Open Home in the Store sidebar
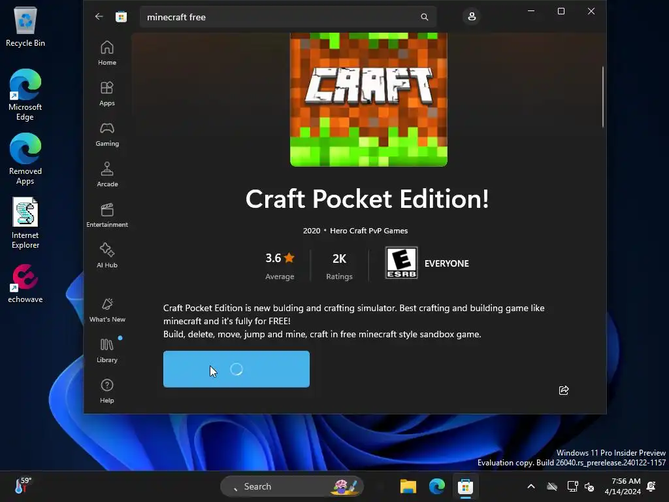The image size is (669, 502). [x=107, y=53]
